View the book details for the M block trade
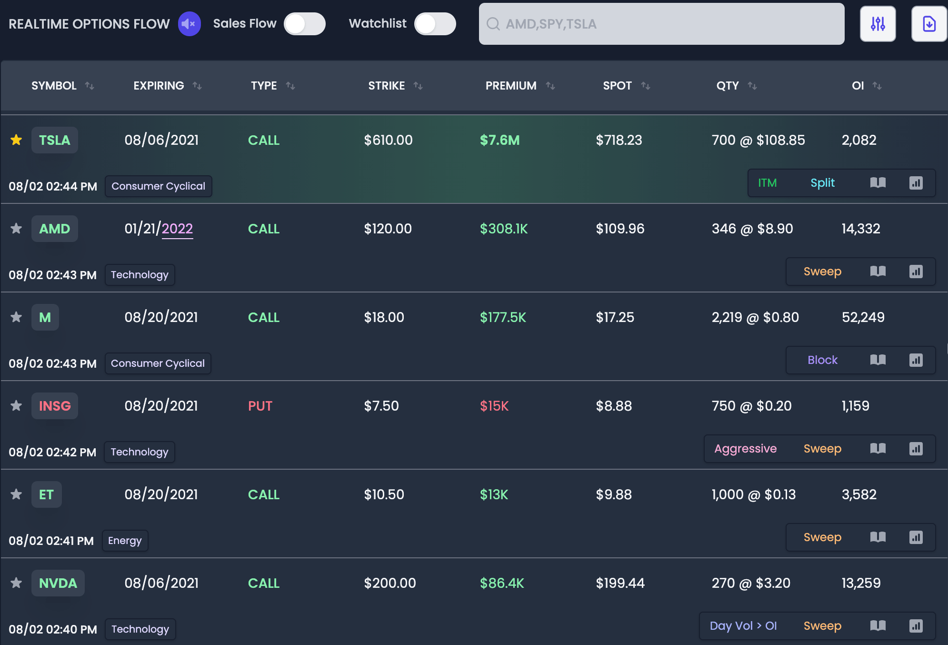948x645 pixels. (x=878, y=360)
